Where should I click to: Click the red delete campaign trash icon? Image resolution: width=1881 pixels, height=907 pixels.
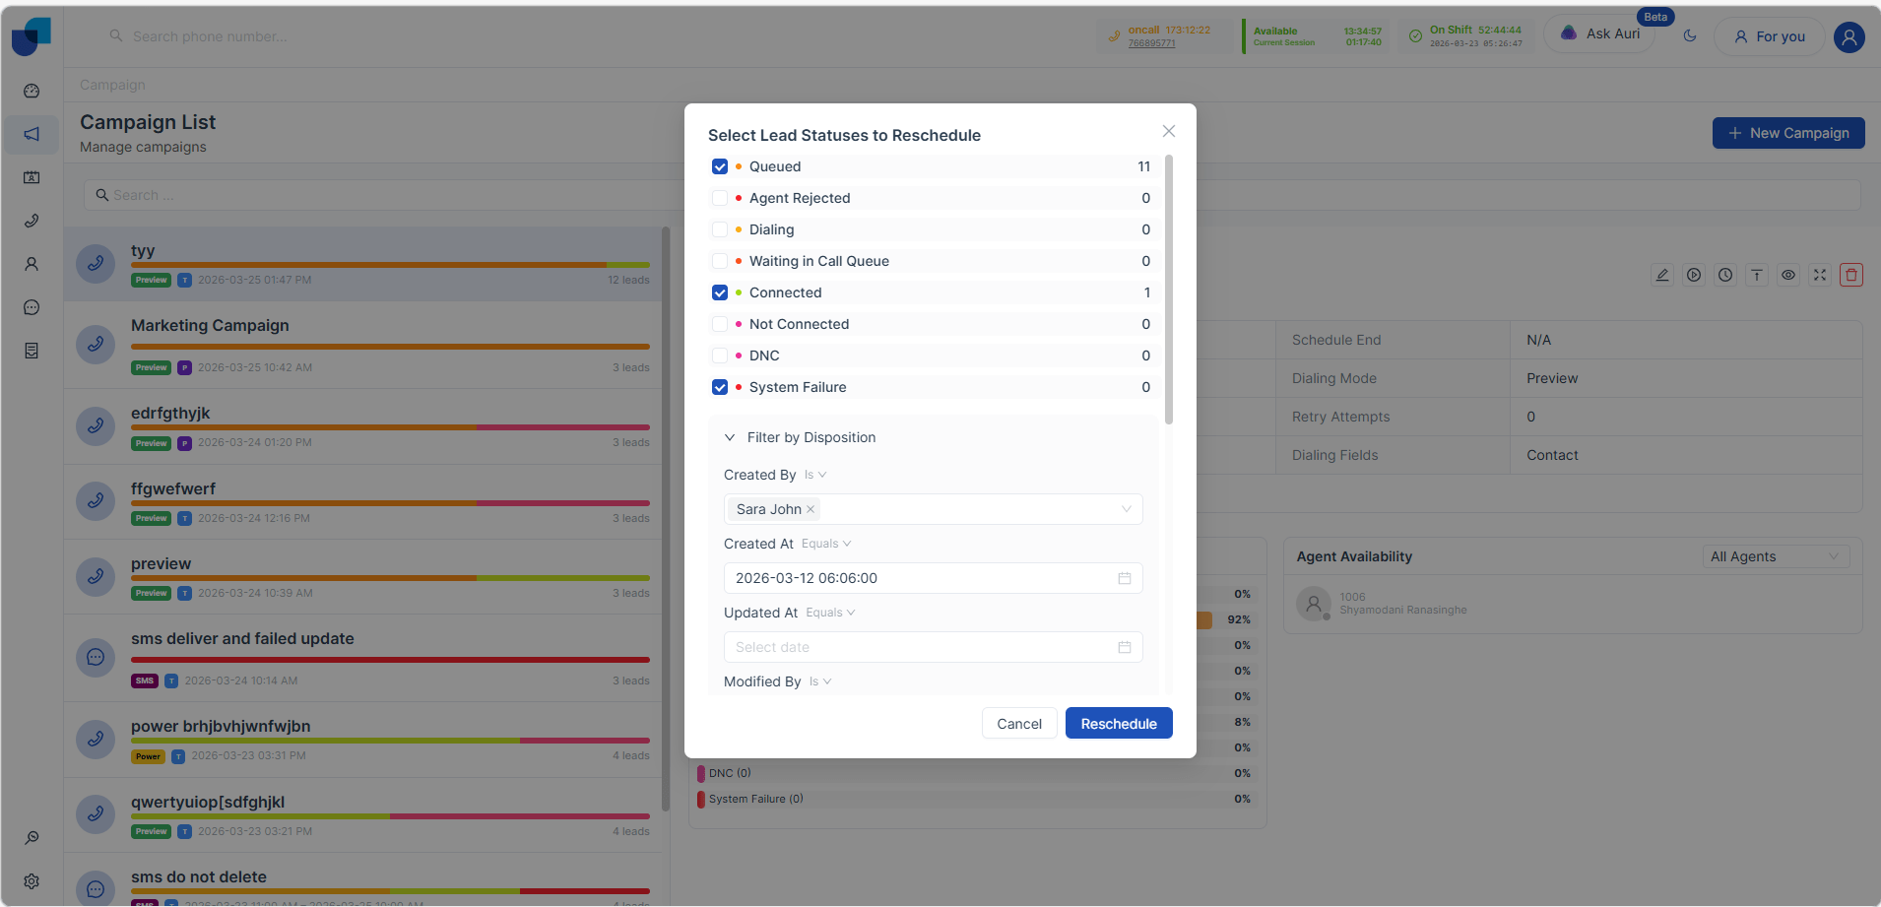[1851, 275]
